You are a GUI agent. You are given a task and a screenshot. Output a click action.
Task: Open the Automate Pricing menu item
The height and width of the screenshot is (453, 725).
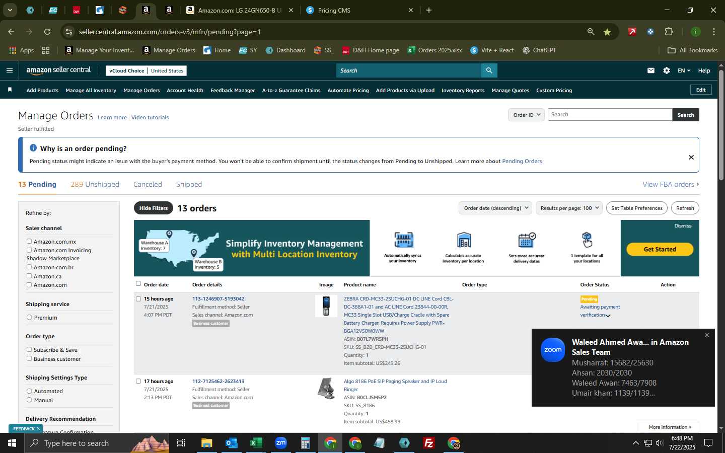click(348, 91)
